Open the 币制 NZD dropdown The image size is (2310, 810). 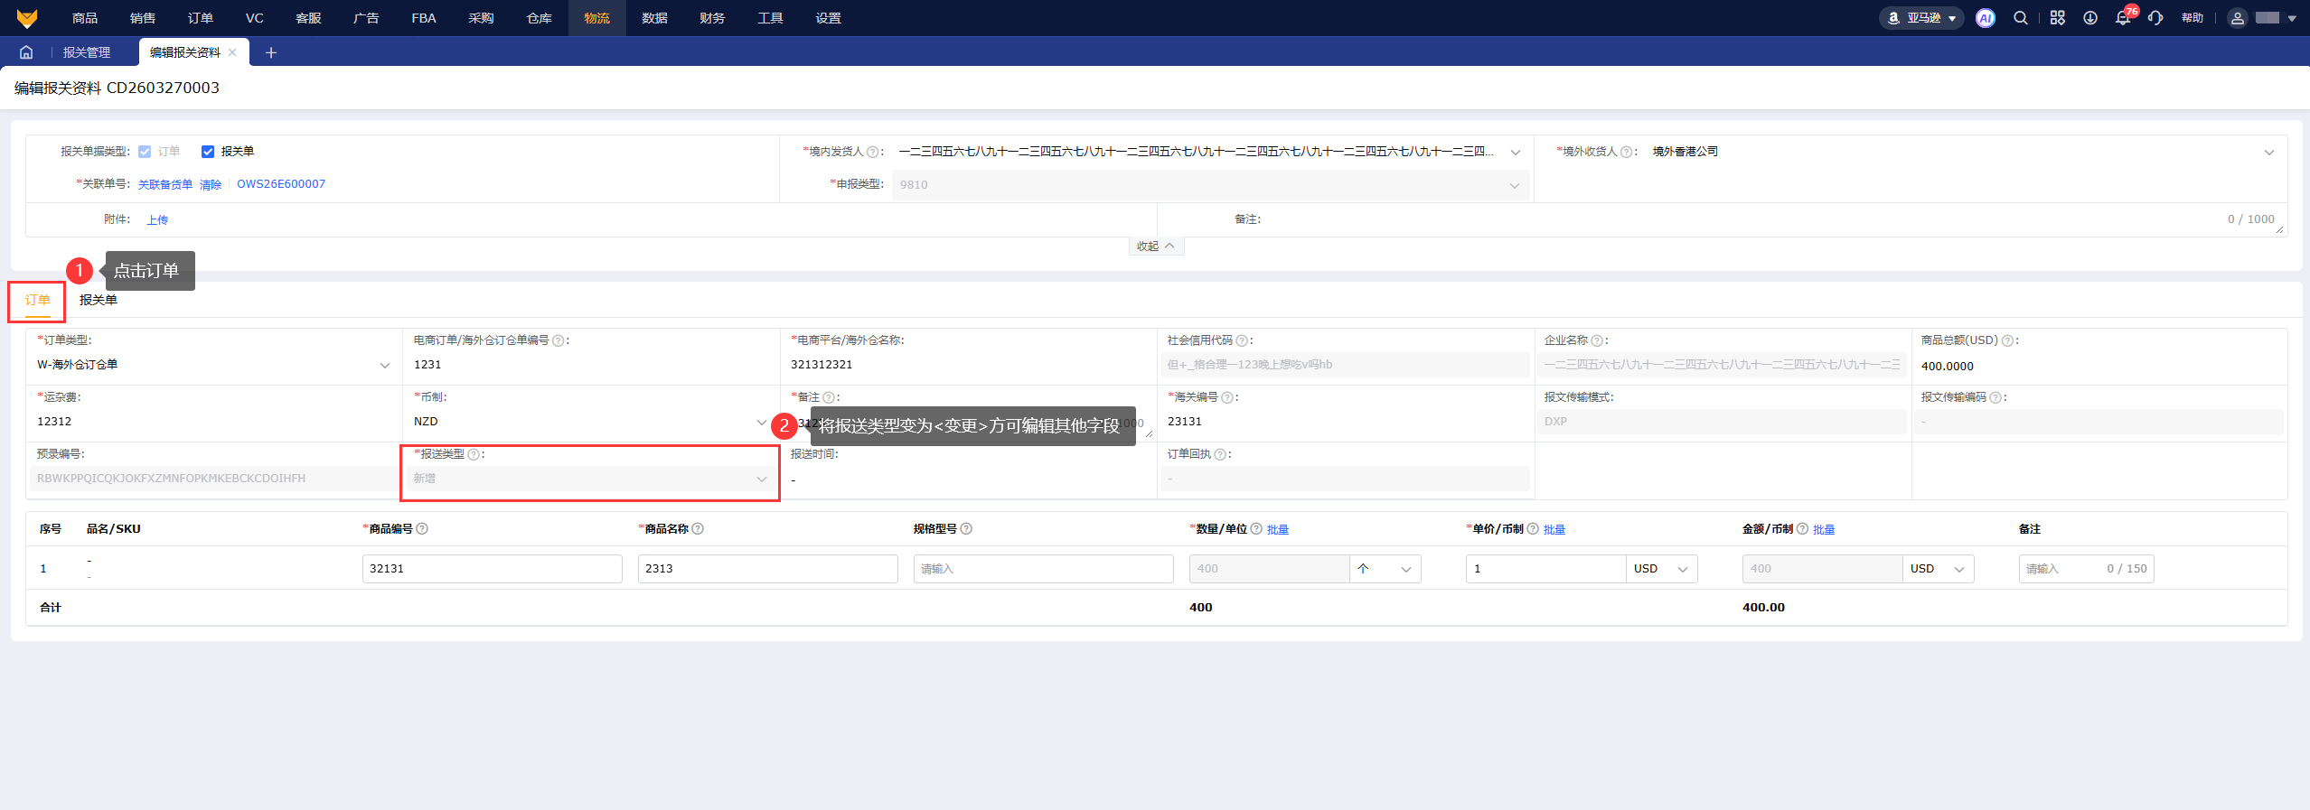[x=589, y=422]
